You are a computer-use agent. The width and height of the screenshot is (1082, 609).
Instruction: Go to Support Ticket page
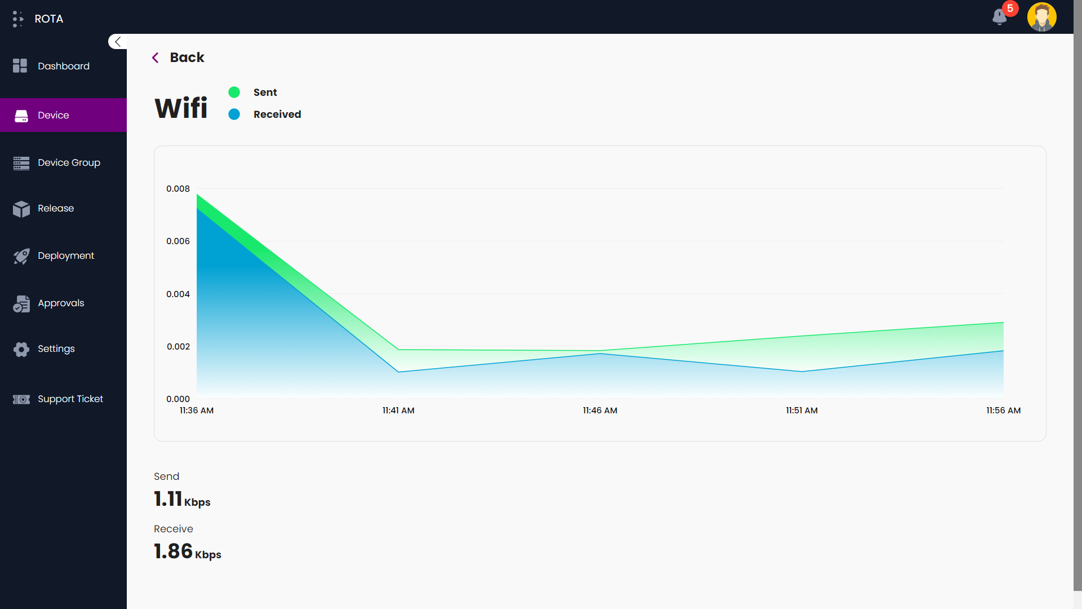pyautogui.click(x=70, y=399)
